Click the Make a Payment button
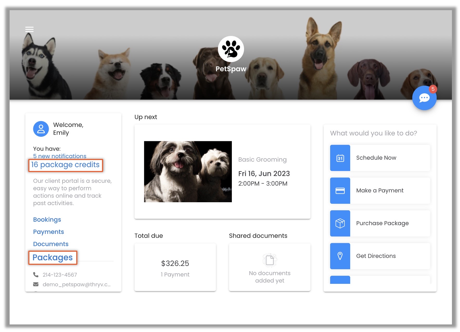This screenshot has width=460, height=332. (380, 191)
